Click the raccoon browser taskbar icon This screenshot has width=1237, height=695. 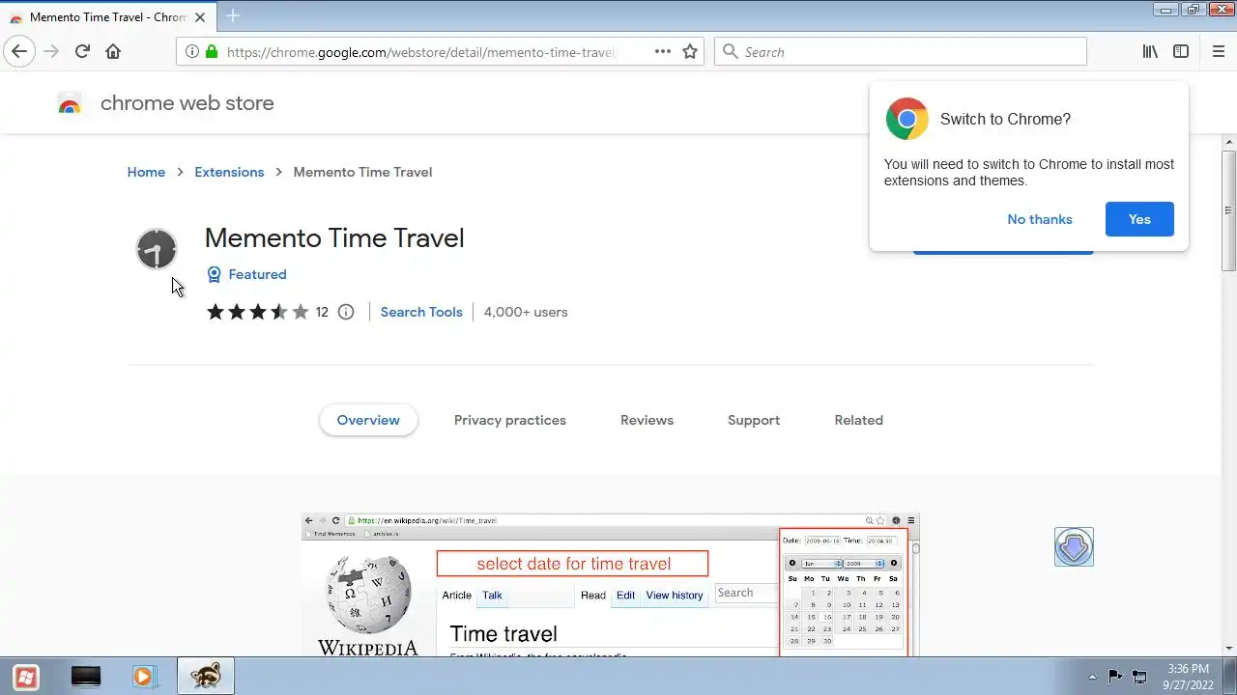point(205,677)
